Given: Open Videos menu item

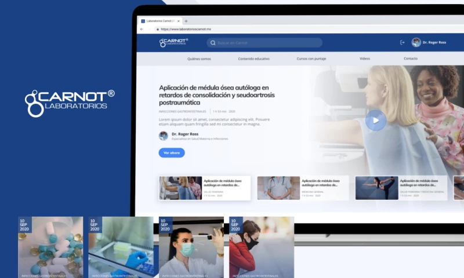Looking at the screenshot, I should click(365, 58).
